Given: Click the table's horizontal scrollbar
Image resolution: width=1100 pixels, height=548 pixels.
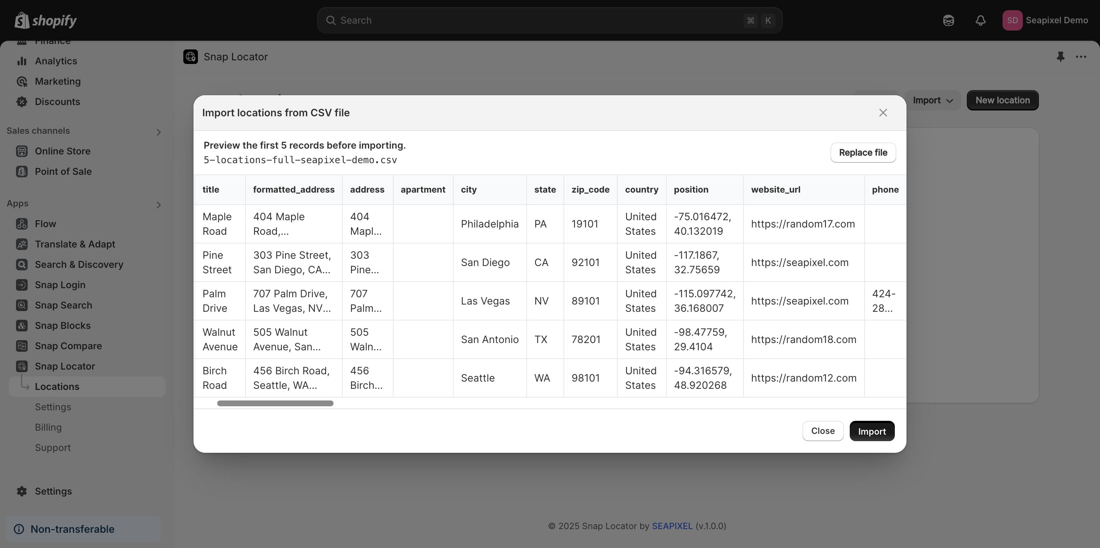Looking at the screenshot, I should pyautogui.click(x=275, y=403).
